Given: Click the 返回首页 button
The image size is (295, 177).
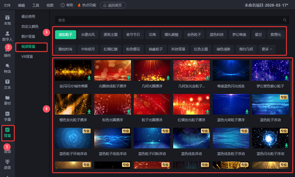Looking at the screenshot, I should (x=113, y=5).
